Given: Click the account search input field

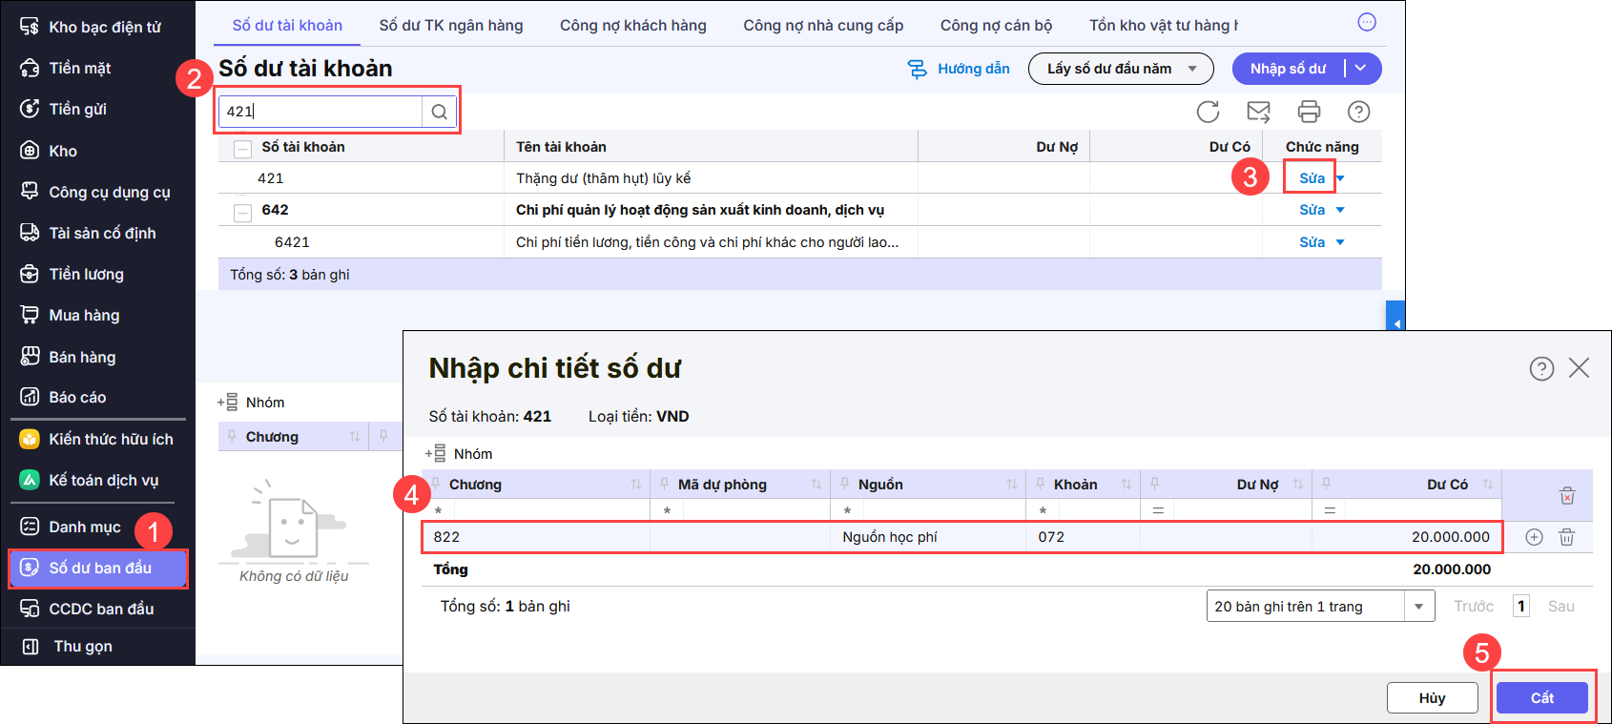Looking at the screenshot, I should (321, 112).
